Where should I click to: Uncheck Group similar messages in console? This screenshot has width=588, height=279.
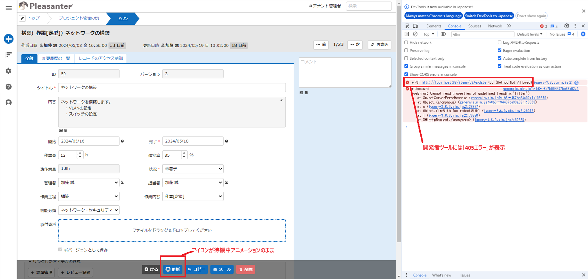click(406, 66)
